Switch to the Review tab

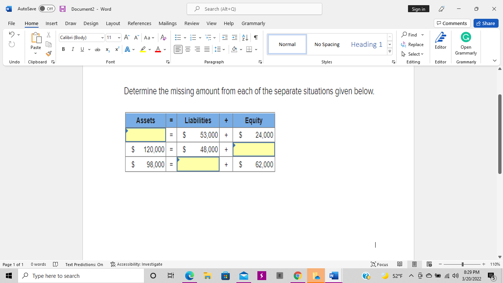(x=192, y=23)
